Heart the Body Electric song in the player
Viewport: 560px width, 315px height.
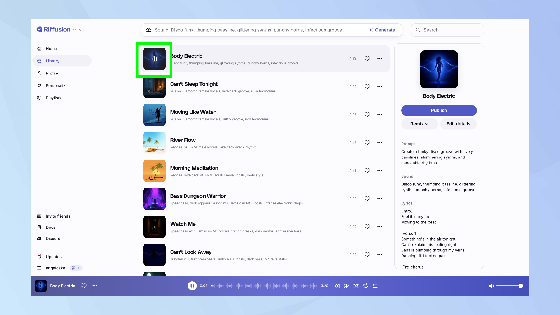tap(83, 286)
